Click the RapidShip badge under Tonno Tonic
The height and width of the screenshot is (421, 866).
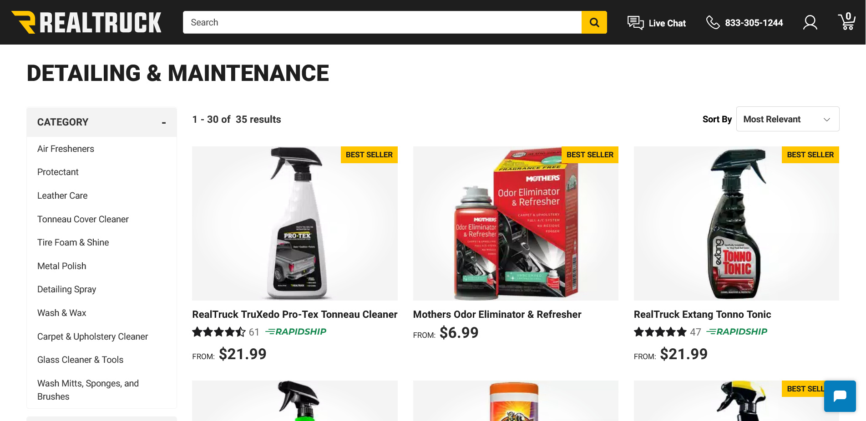(x=737, y=332)
